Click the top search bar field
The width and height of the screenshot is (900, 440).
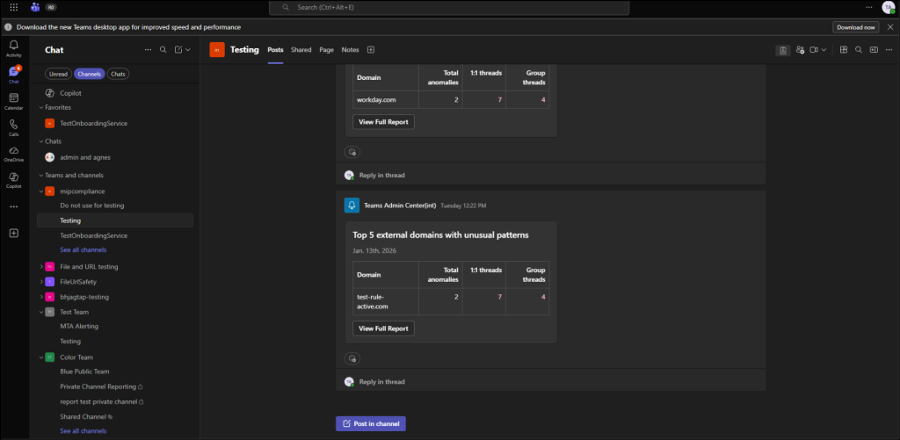click(448, 7)
